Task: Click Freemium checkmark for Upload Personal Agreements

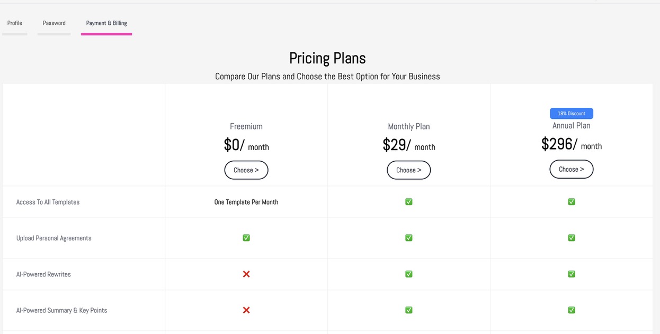Action: [246, 238]
